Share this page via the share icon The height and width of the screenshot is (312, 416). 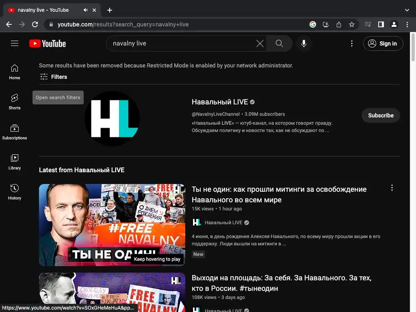click(x=339, y=24)
